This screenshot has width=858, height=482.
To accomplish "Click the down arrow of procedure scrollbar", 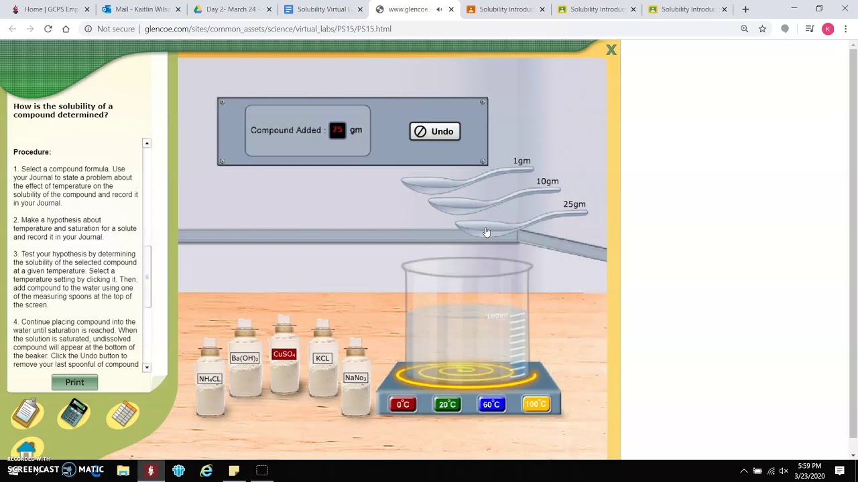I will click(147, 368).
